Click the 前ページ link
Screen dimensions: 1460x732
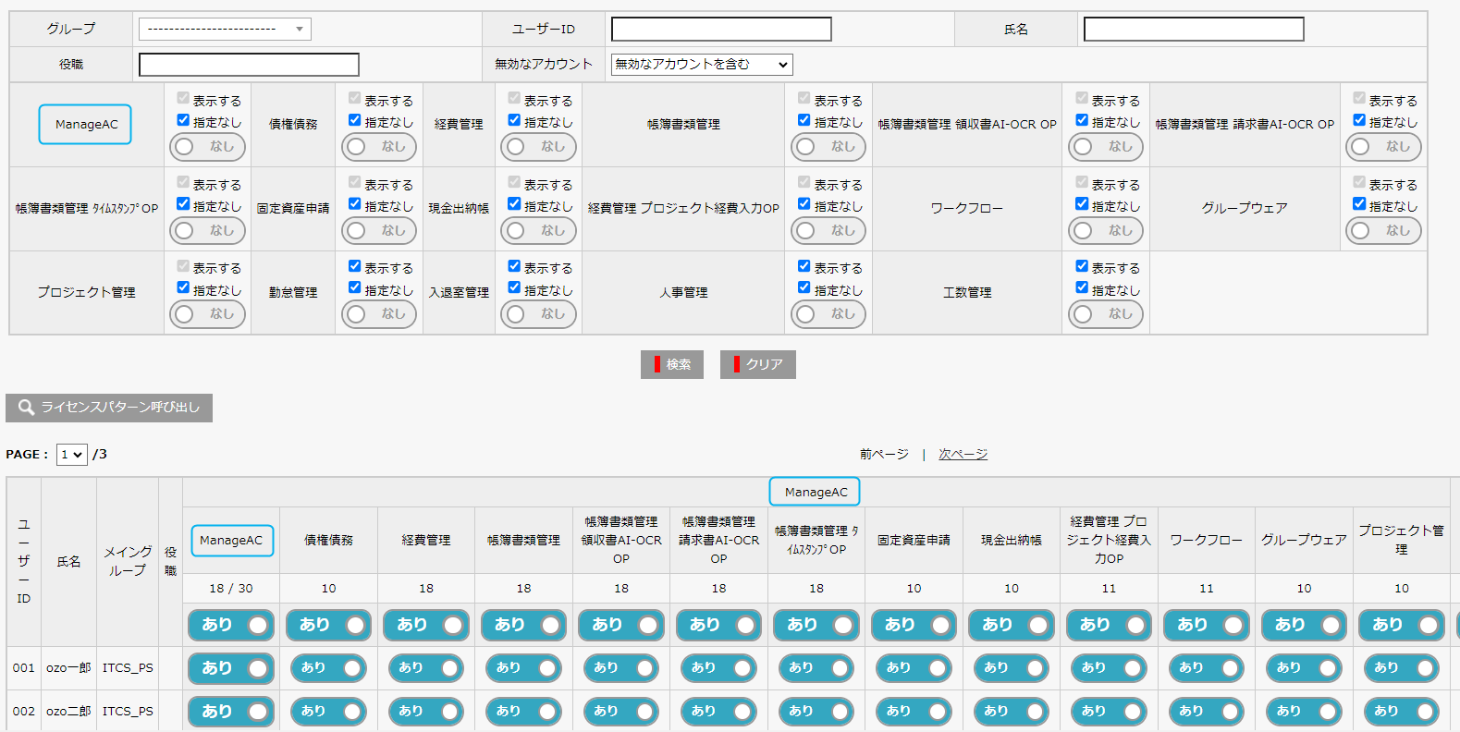(x=884, y=454)
